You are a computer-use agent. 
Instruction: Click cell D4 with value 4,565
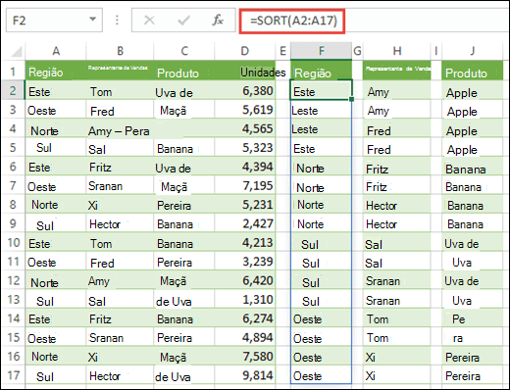tap(245, 128)
